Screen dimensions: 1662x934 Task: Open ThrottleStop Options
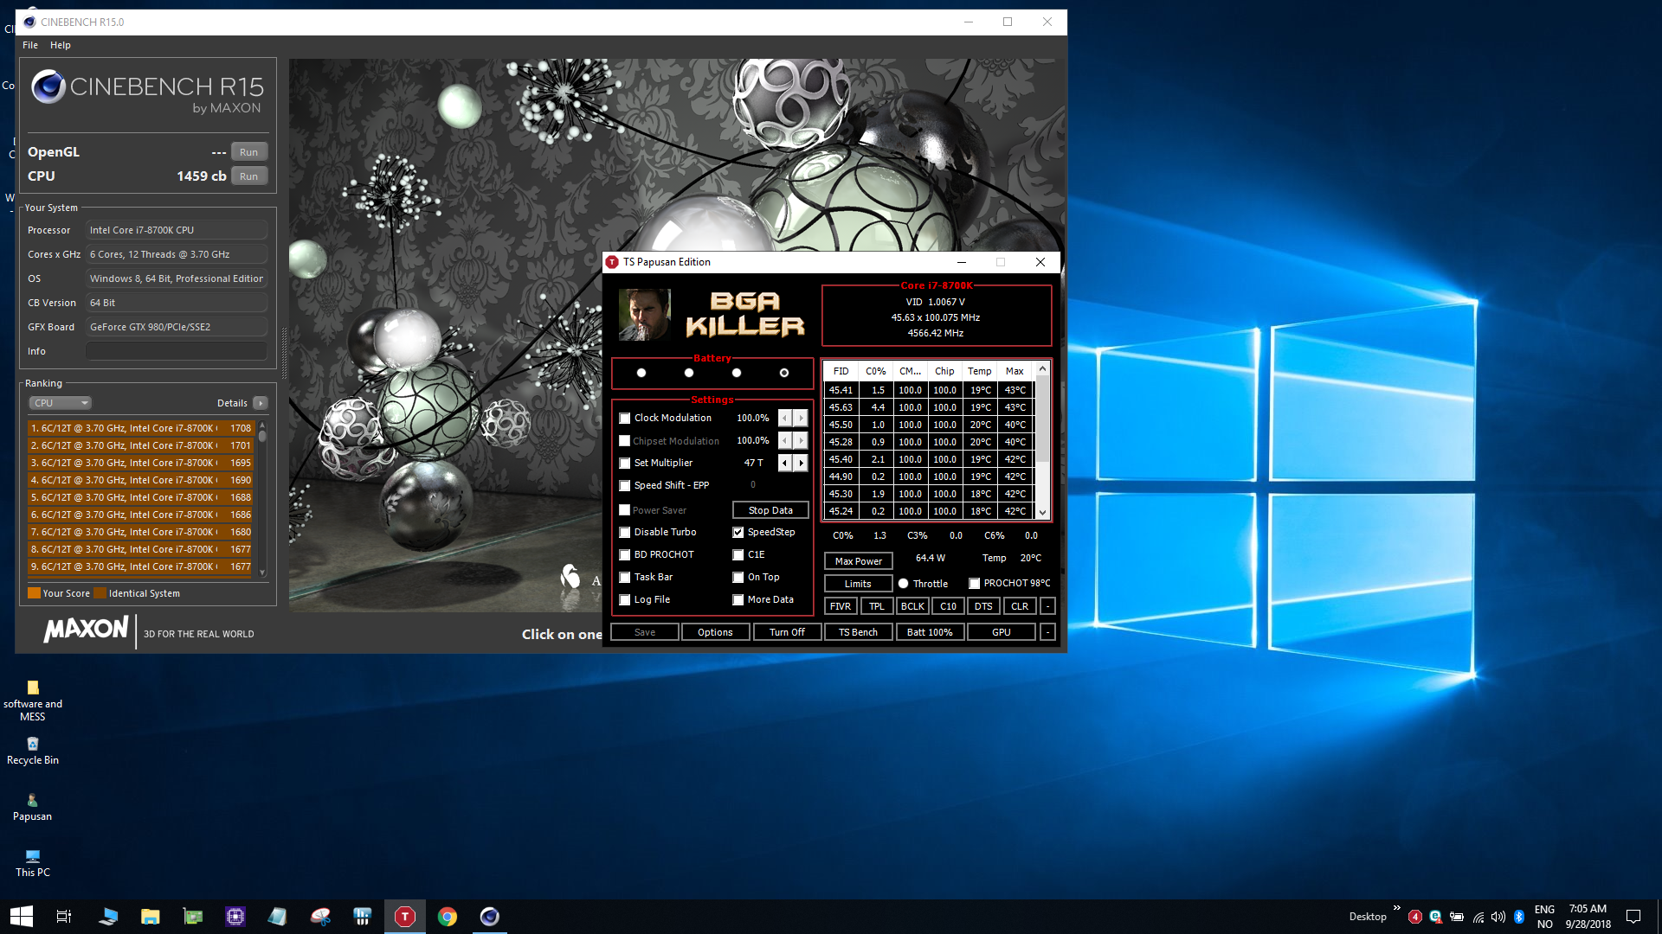coord(715,632)
